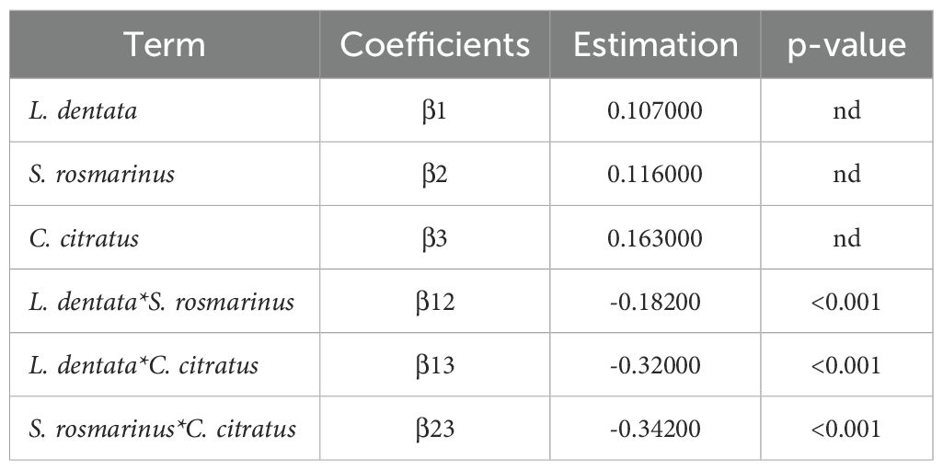This screenshot has width=943, height=470.
Task: Click the p-value column header
Action: point(846,45)
